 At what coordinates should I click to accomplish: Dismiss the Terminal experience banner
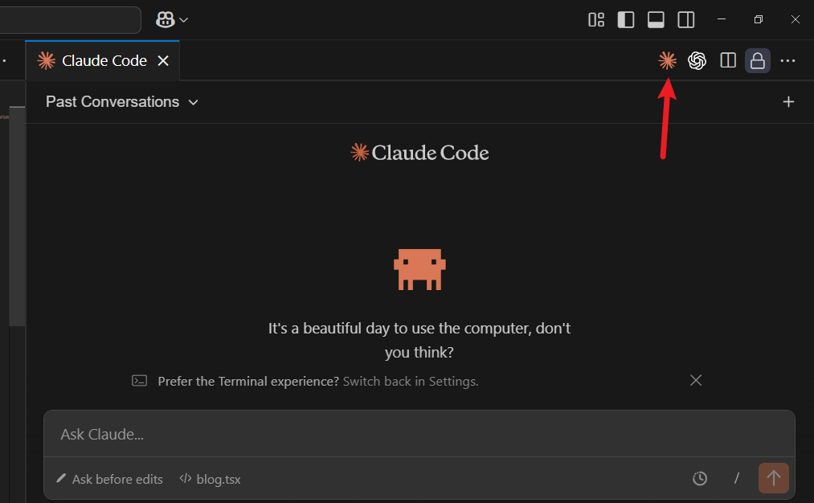coord(696,381)
